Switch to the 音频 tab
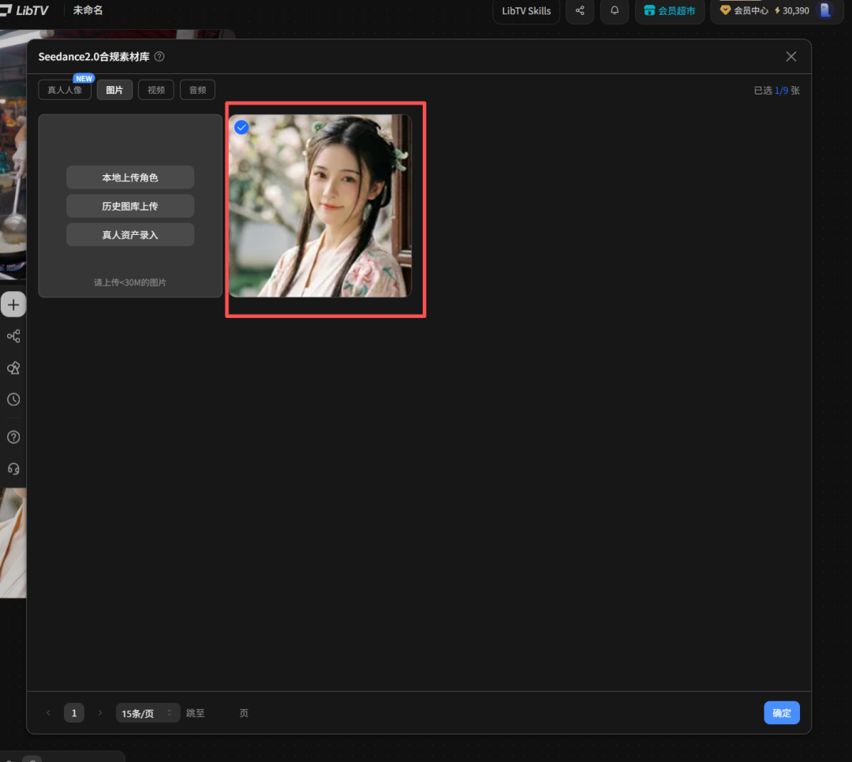The width and height of the screenshot is (852, 762). [197, 90]
